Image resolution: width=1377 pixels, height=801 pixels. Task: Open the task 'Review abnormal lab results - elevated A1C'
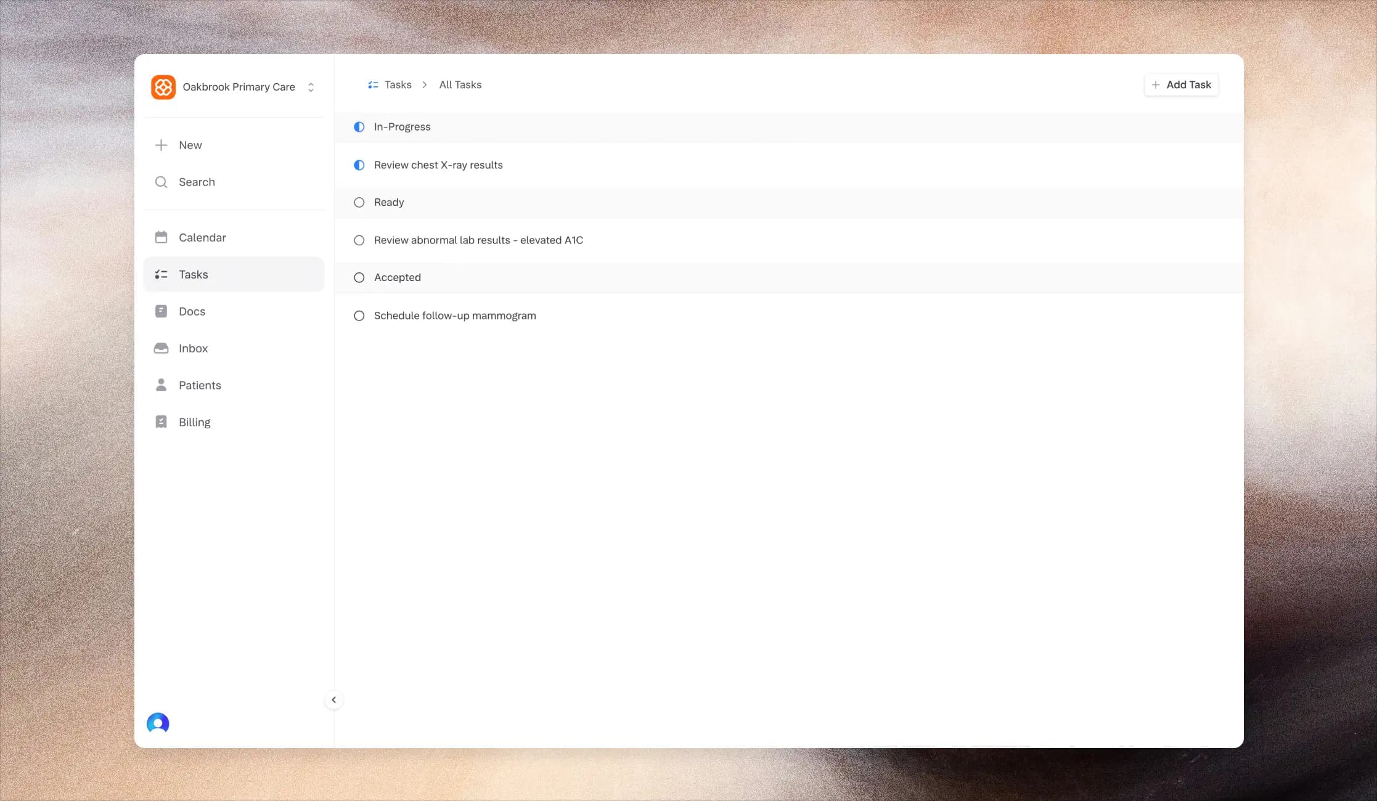pyautogui.click(x=478, y=240)
